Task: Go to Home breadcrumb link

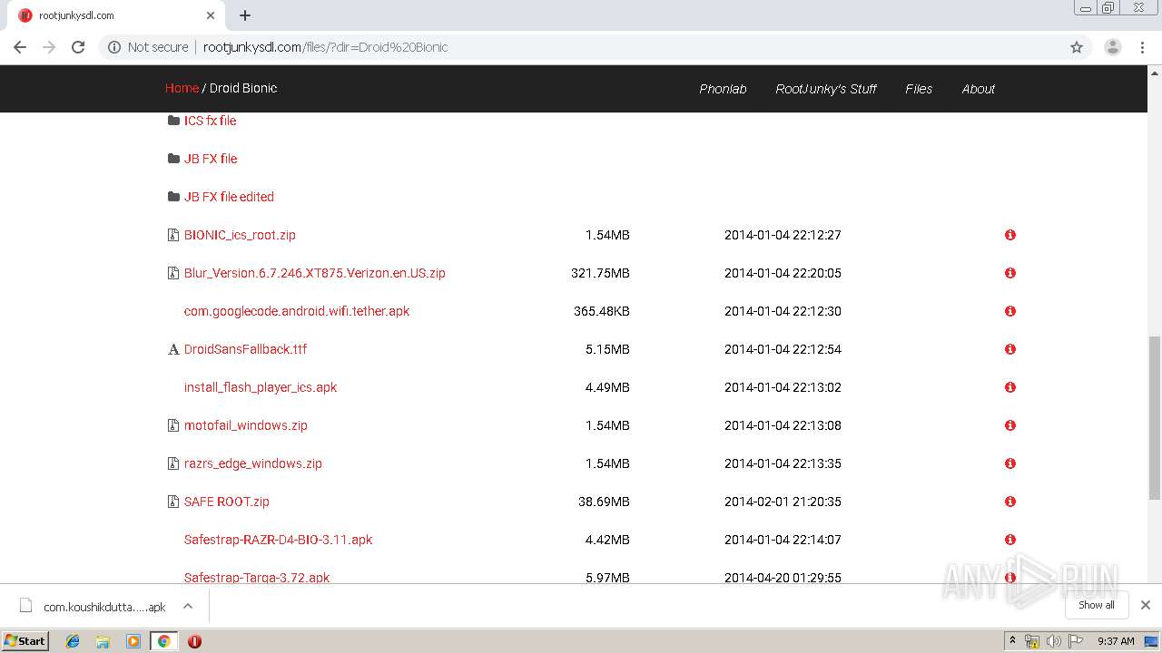Action: tap(182, 88)
